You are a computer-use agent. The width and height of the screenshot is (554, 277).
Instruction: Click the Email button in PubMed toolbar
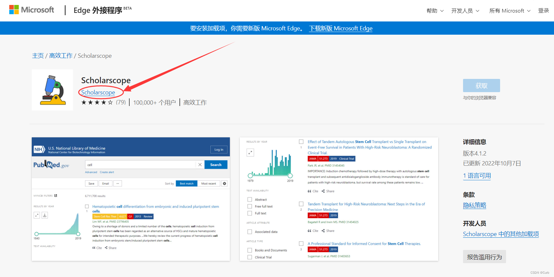click(x=106, y=184)
